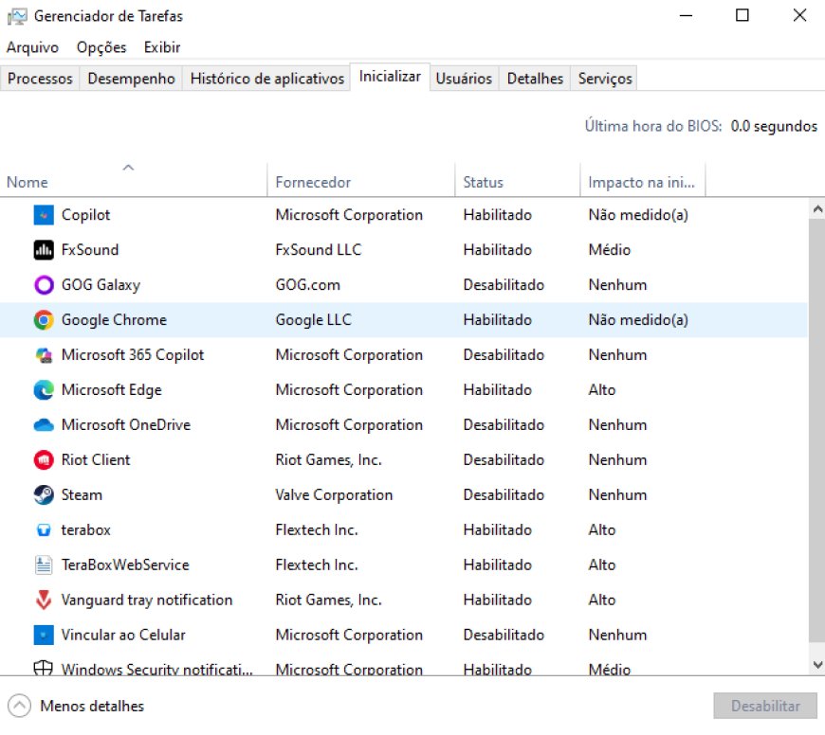Select the Google Chrome entry name
This screenshot has height=735, width=825.
pos(114,320)
